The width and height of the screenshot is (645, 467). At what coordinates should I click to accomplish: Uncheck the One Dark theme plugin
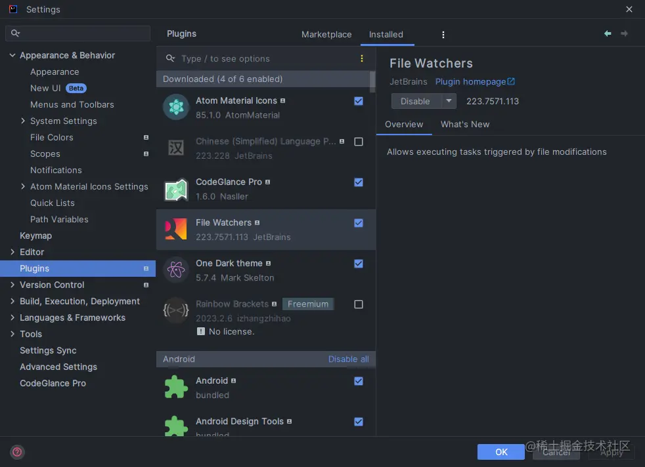[359, 264]
